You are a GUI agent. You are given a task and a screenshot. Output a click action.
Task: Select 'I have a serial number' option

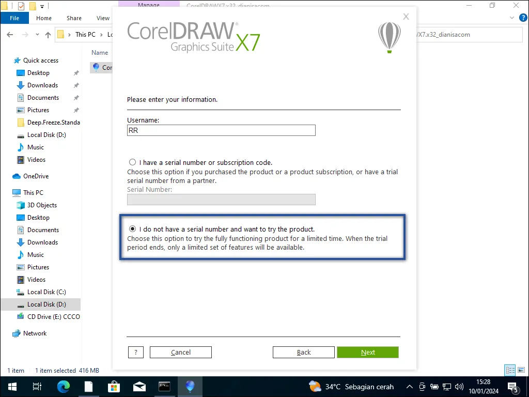(133, 162)
